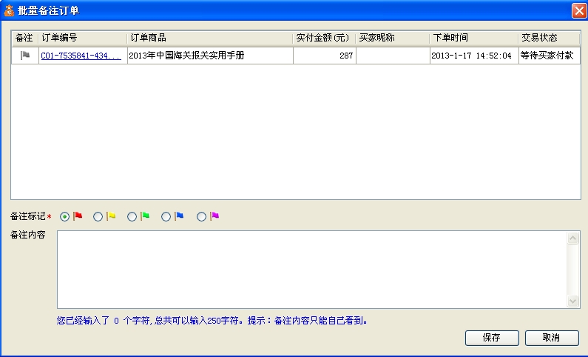The width and height of the screenshot is (588, 357).
Task: Sort by 订单商品 column header
Action: click(210, 38)
